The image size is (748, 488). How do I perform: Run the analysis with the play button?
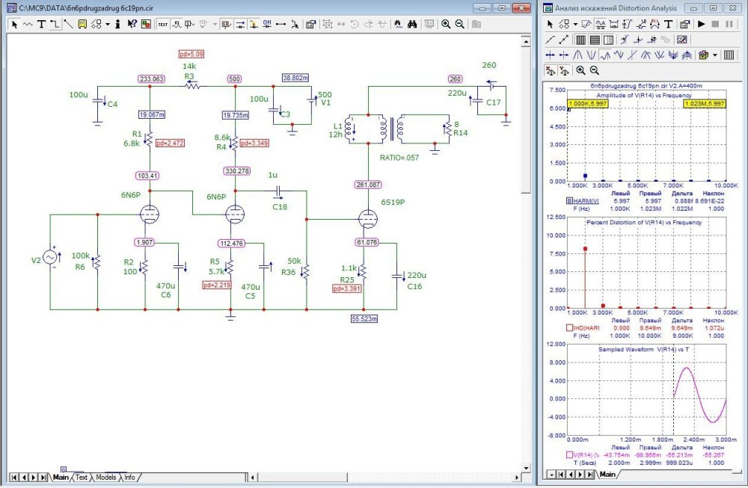click(701, 24)
